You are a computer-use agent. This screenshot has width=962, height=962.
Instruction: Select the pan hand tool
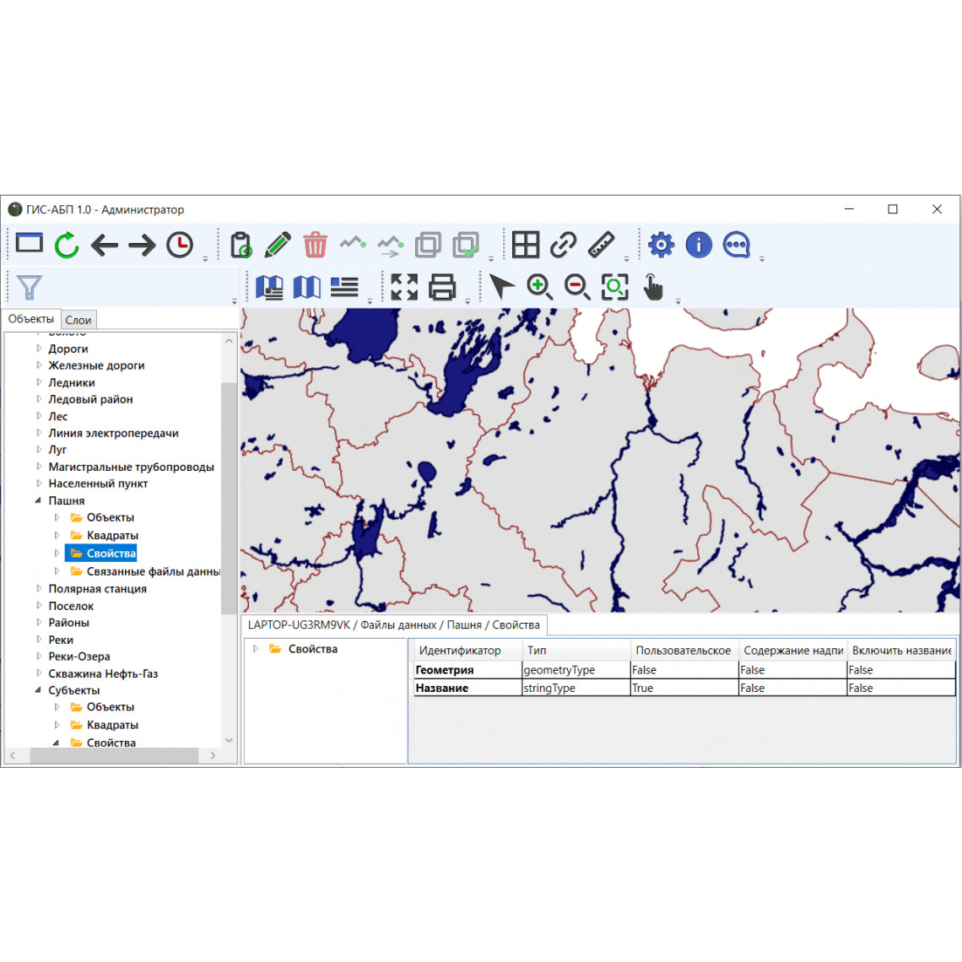tap(653, 287)
